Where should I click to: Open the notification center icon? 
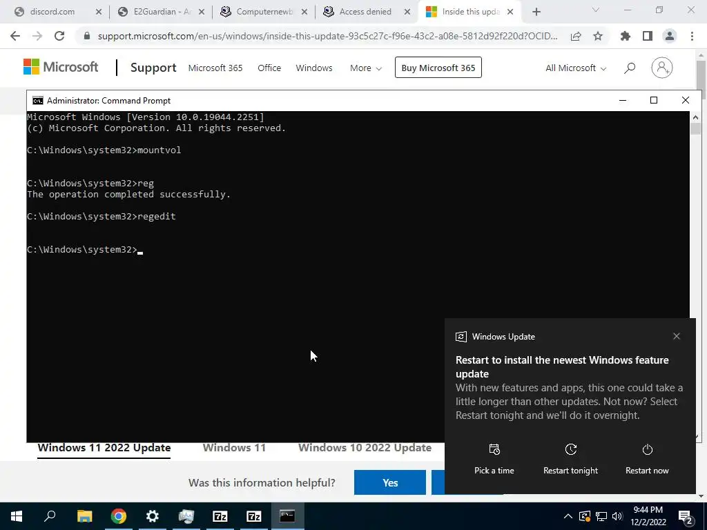coord(686,517)
